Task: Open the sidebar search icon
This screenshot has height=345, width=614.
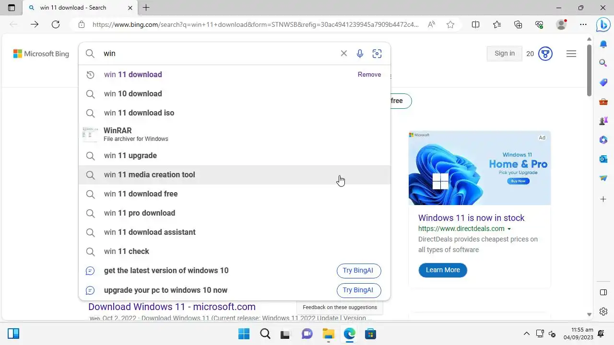Action: (603, 63)
